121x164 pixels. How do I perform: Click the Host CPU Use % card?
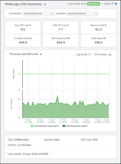tap(23, 28)
